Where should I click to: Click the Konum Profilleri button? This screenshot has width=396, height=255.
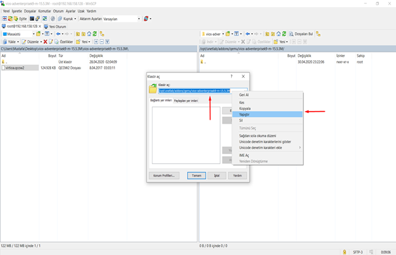(x=164, y=175)
